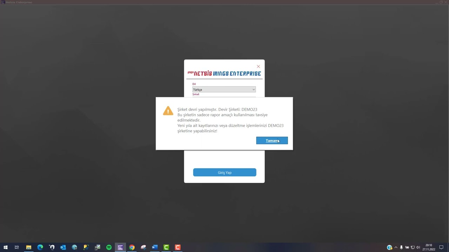449x252 pixels.
Task: Open Google Chrome from the taskbar
Action: pos(132,247)
